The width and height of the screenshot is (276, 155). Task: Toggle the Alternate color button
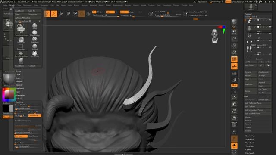[8, 117]
